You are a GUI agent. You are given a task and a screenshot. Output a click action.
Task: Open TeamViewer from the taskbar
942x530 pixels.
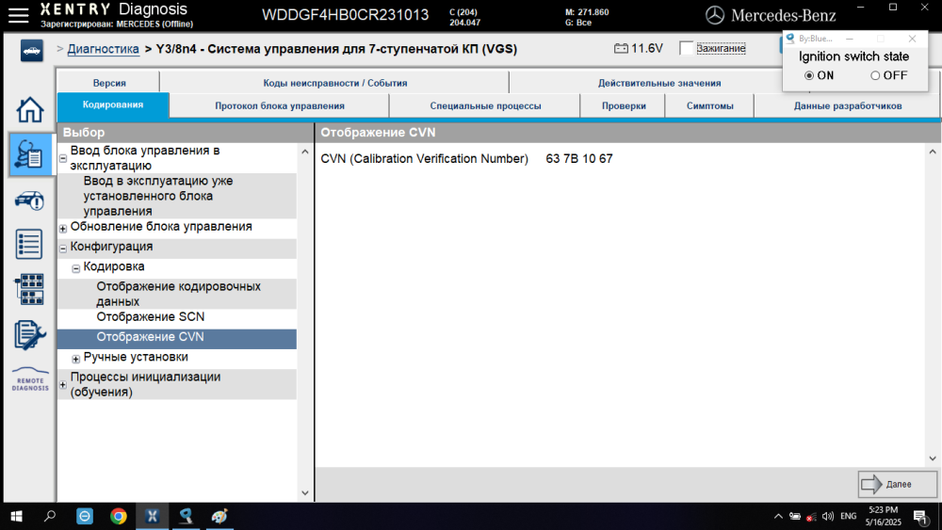coord(85,516)
